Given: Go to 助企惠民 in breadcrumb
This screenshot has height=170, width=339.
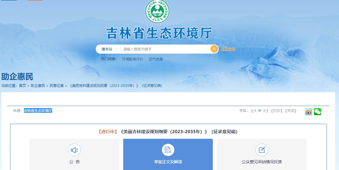Looking at the screenshot, I should click(x=38, y=86).
